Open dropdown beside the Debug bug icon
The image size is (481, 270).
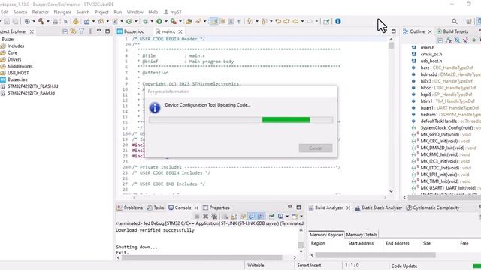point(152,21)
